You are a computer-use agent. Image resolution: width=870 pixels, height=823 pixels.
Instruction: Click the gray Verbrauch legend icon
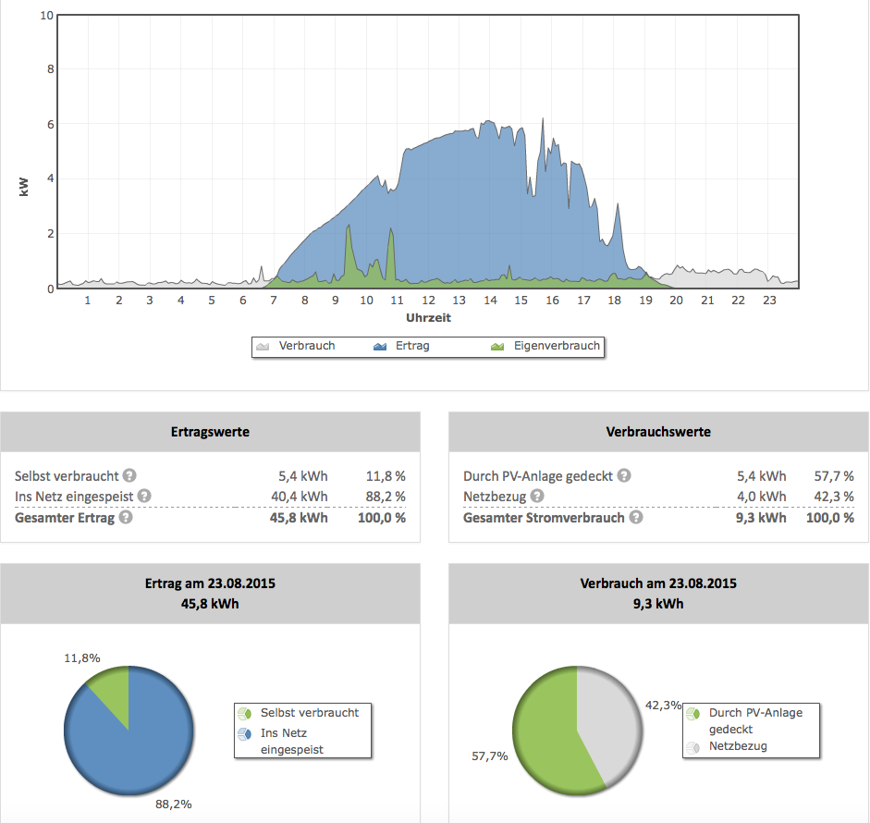point(263,347)
